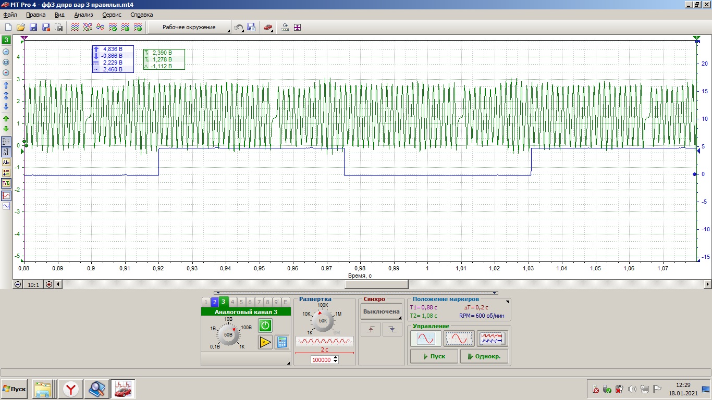Expand the Положение маркеров panel corner arrow
Screen dimensions: 712x400
(x=507, y=302)
